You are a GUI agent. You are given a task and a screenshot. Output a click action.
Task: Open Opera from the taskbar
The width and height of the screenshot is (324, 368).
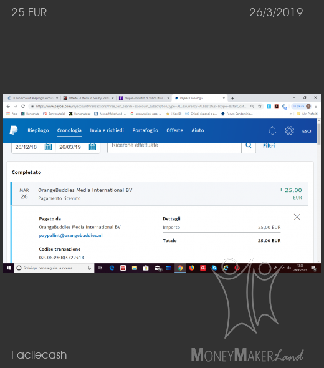point(237,268)
